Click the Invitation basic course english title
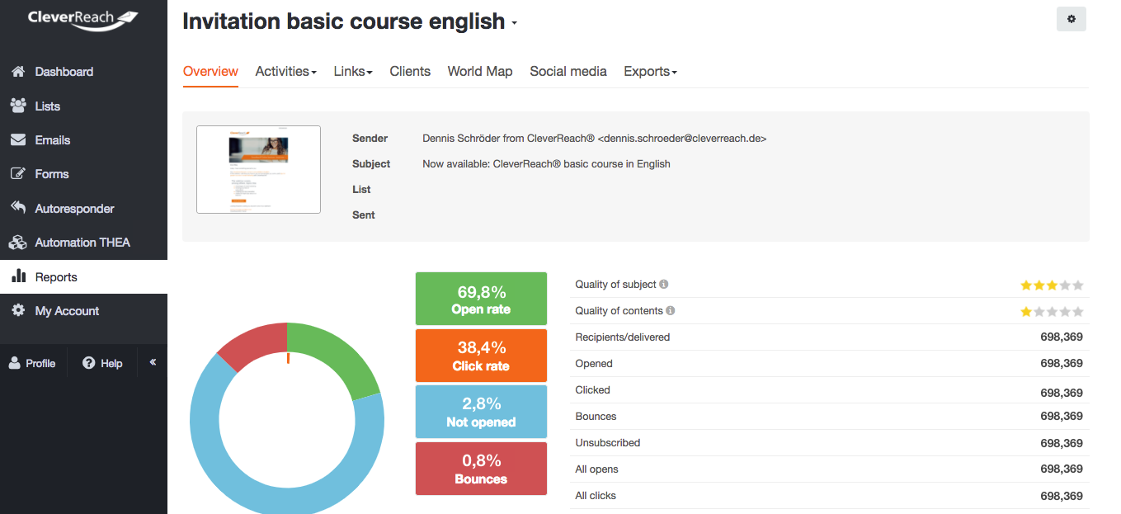Screen dimensions: 1121x514 pyautogui.click(x=343, y=21)
